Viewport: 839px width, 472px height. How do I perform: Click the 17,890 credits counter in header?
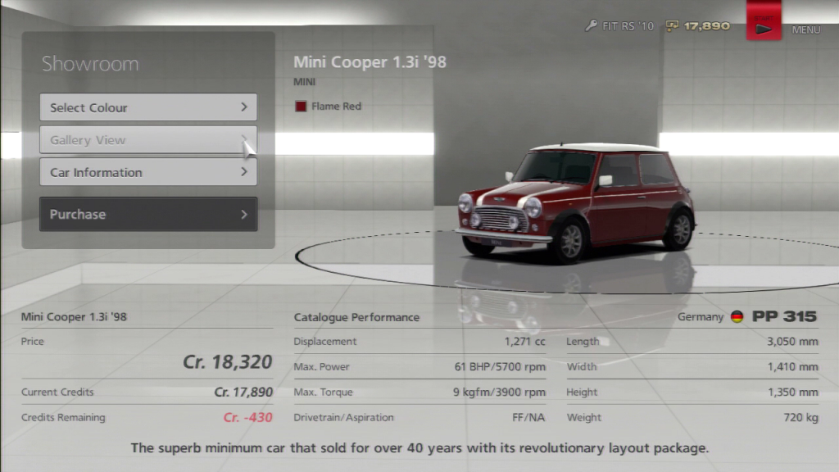point(706,25)
